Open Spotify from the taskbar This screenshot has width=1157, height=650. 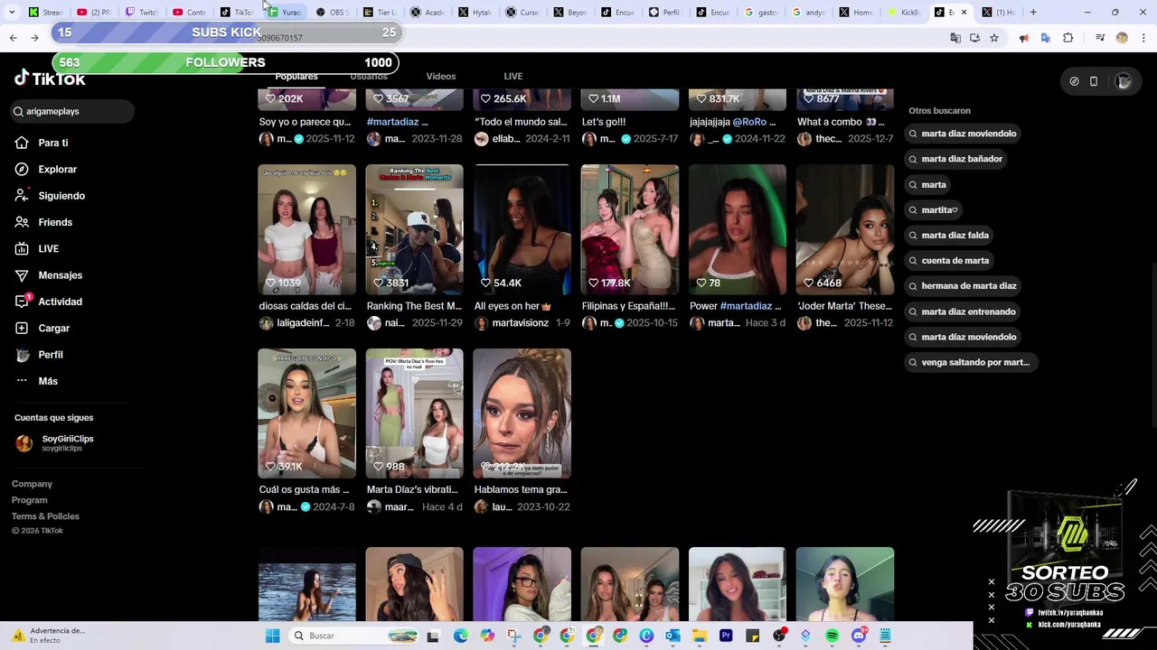832,636
